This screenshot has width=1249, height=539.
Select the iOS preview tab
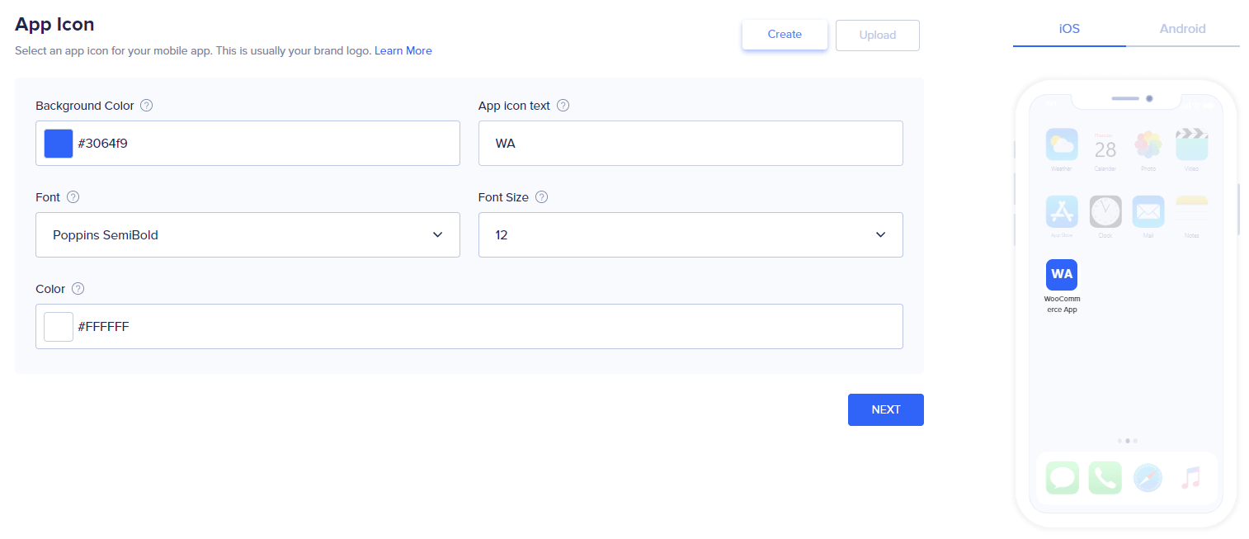tap(1068, 28)
